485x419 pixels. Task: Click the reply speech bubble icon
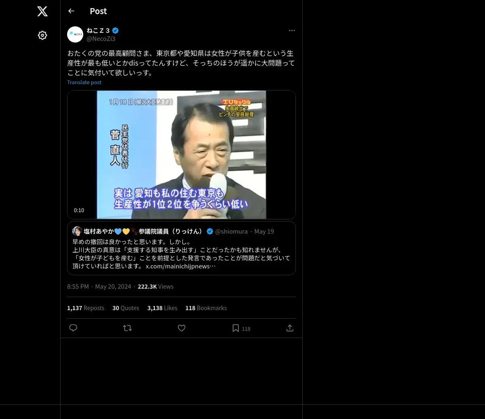[x=73, y=328]
